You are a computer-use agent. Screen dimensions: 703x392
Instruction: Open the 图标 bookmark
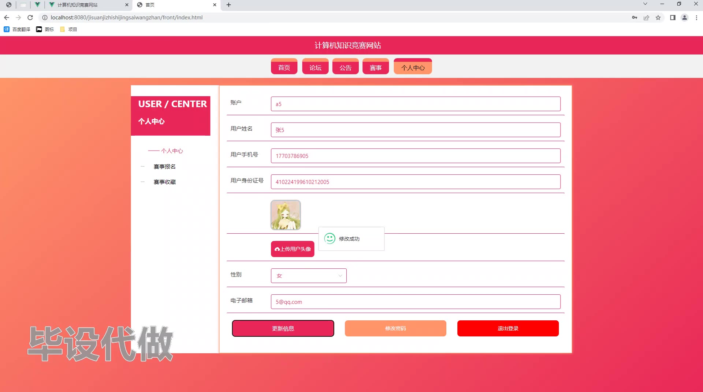click(45, 29)
